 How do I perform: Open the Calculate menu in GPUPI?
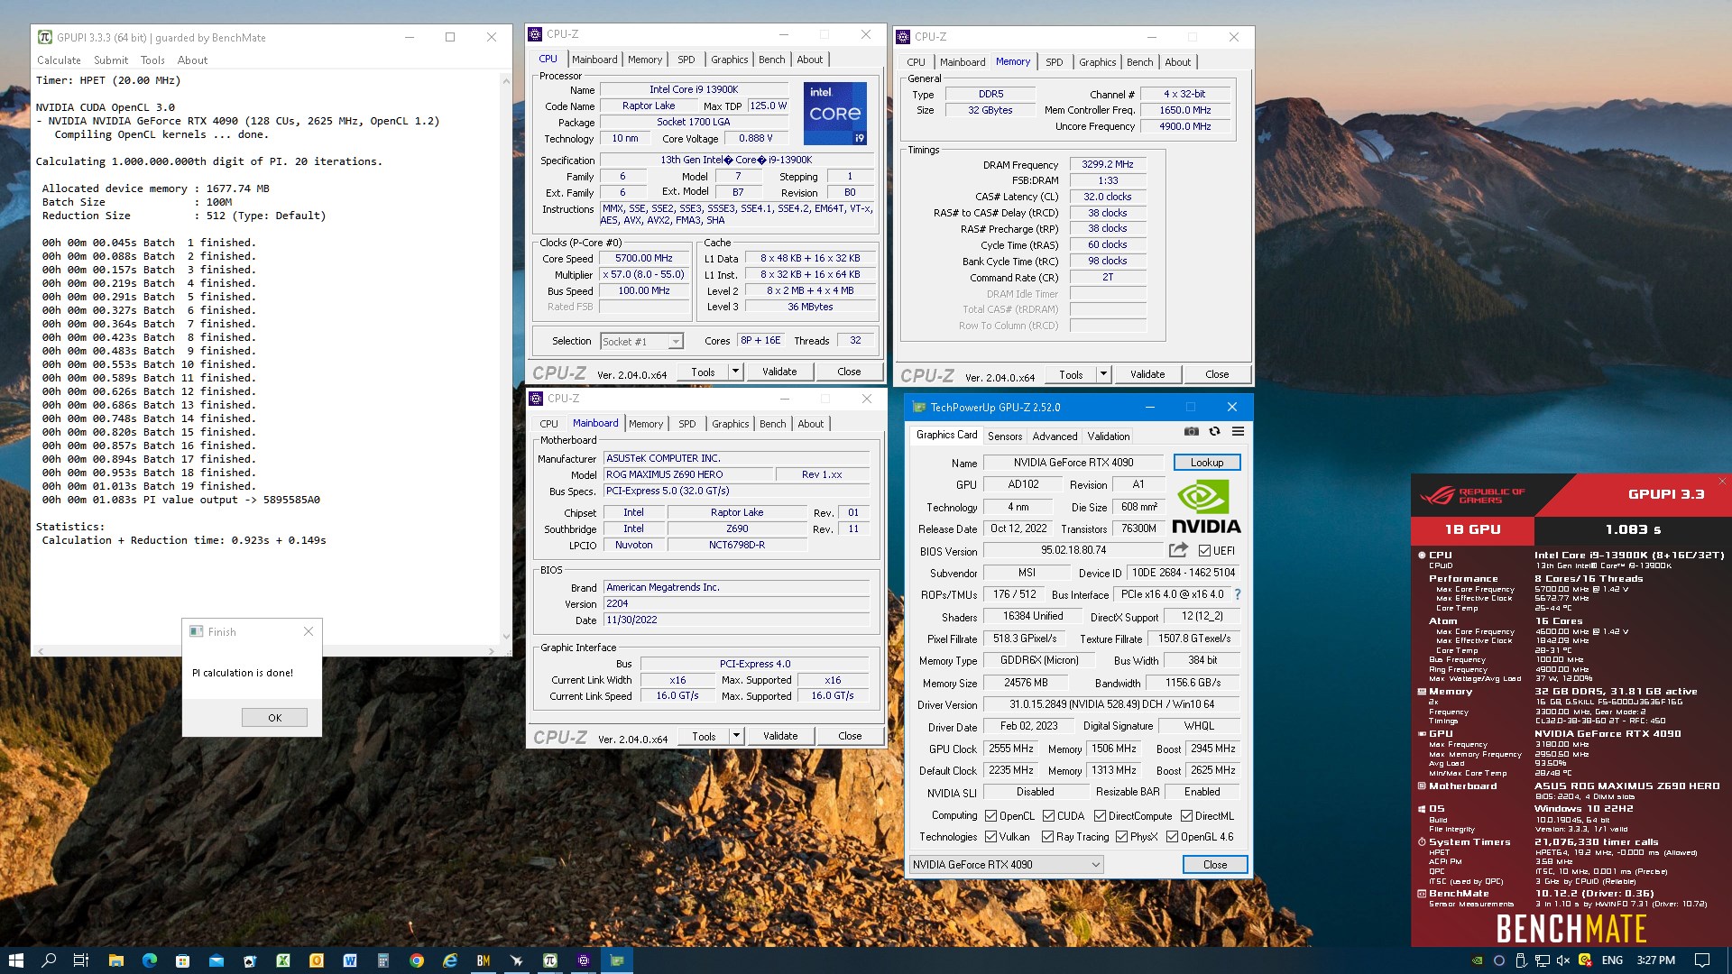pos(59,60)
